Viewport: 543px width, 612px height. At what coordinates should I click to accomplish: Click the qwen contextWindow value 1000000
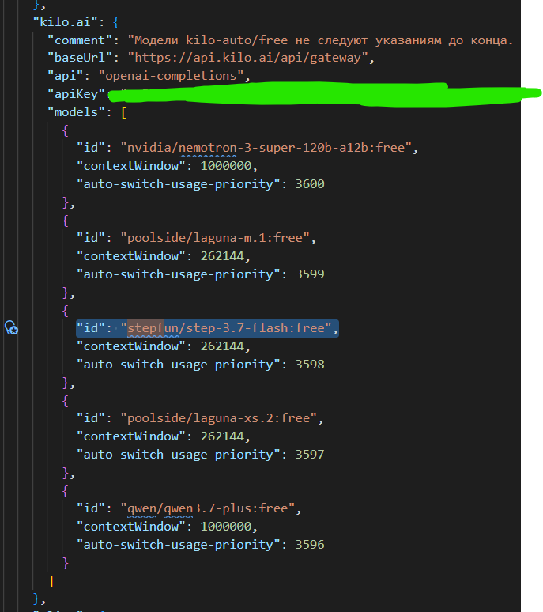(x=226, y=527)
